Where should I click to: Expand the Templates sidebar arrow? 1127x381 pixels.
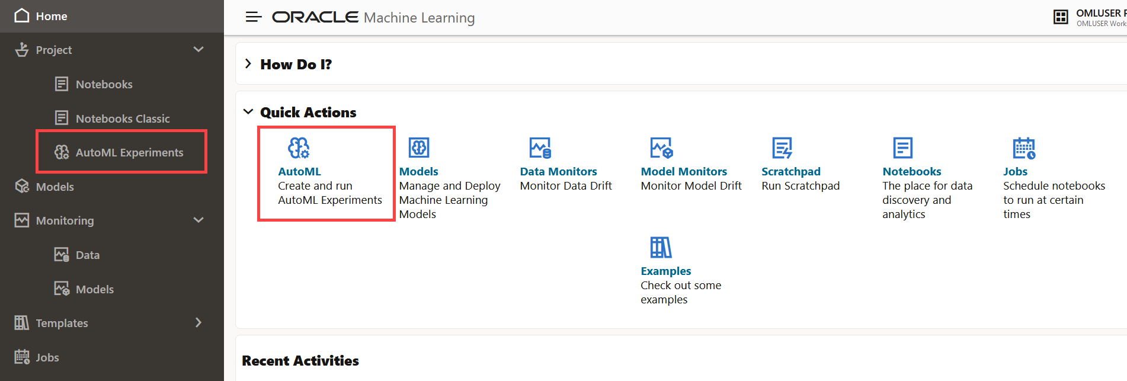pos(198,322)
